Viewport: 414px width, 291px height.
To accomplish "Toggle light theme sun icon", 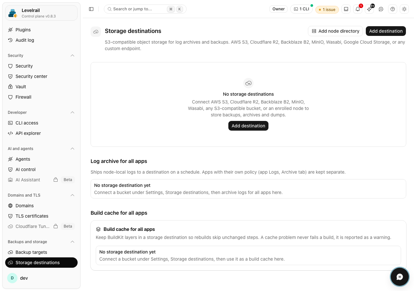I will (404, 9).
